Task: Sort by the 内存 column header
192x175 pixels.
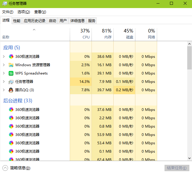Action: [x=103, y=35]
